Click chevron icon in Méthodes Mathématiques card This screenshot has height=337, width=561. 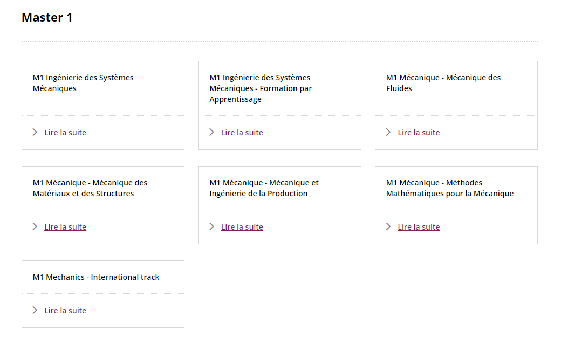coord(388,226)
